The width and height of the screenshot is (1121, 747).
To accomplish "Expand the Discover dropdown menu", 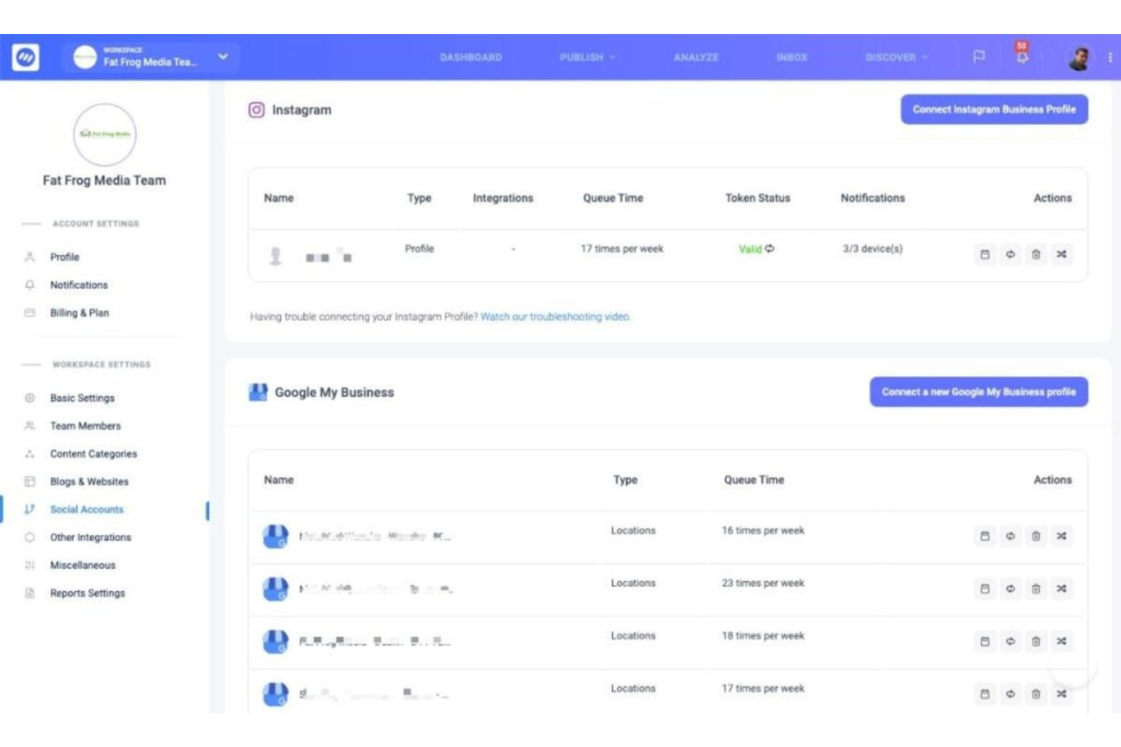I will pyautogui.click(x=897, y=58).
